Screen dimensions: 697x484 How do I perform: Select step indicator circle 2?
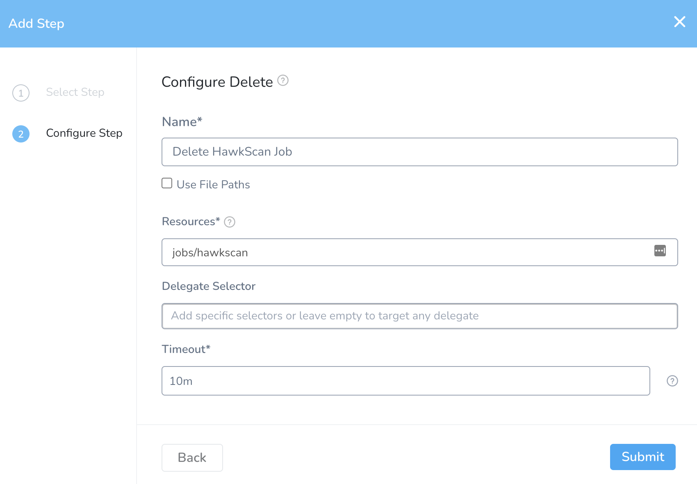coord(20,133)
